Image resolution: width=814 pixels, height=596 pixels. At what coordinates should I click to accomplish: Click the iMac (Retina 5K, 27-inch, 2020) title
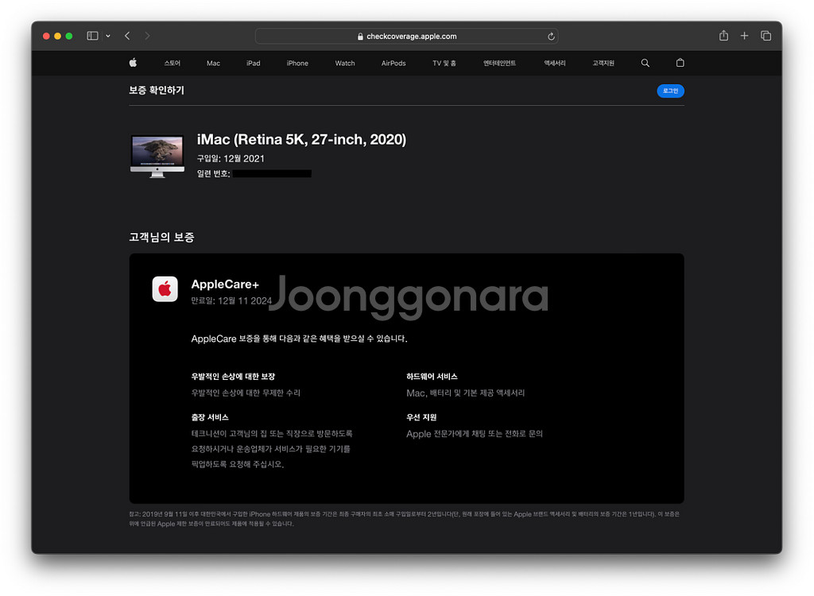tap(301, 139)
